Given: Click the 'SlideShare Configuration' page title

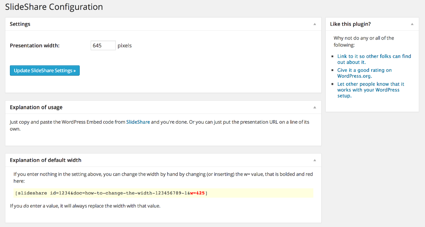Looking at the screenshot, I should coord(54,7).
